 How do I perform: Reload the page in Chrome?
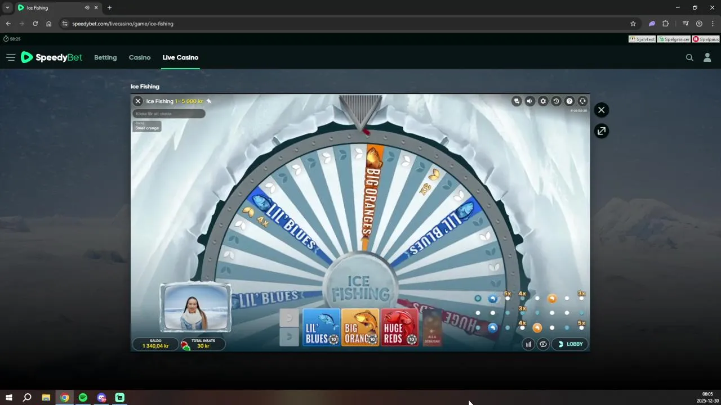35,24
